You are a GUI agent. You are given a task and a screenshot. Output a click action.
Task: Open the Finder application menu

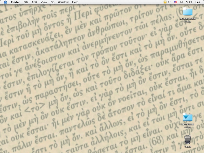coord(15,2)
